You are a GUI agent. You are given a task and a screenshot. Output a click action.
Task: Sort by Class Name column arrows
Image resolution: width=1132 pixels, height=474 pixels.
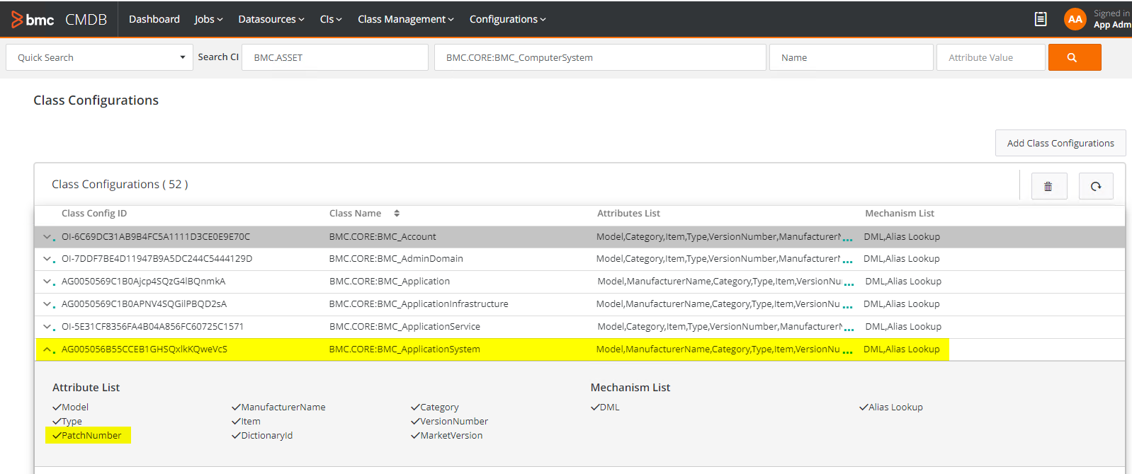397,213
